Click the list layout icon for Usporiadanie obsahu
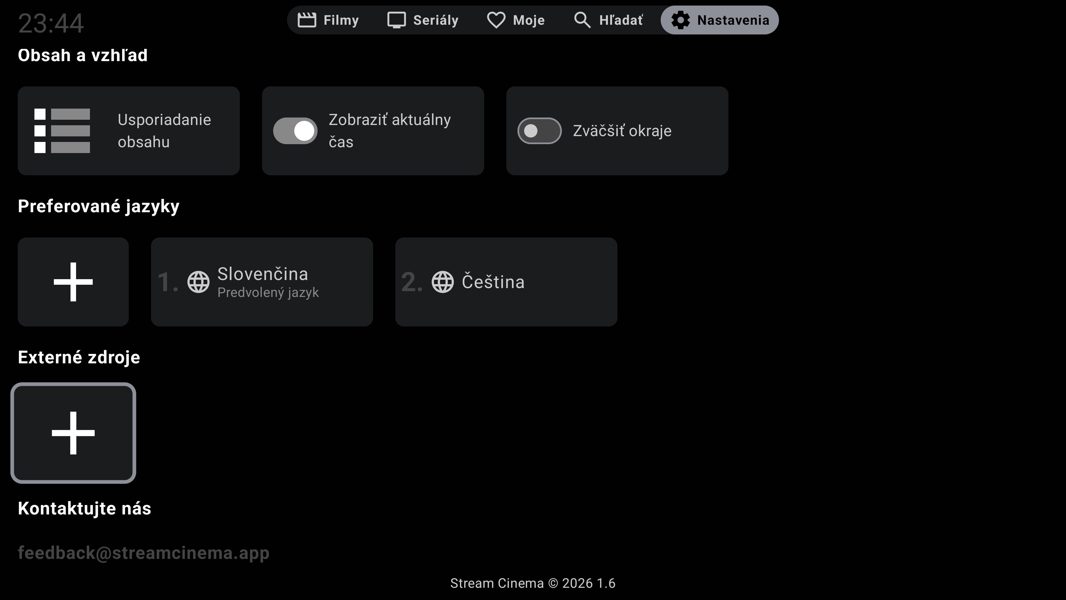 [62, 131]
